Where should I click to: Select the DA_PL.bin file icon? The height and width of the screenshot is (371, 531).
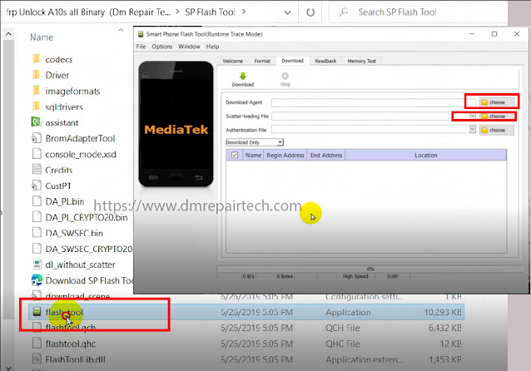tap(37, 201)
